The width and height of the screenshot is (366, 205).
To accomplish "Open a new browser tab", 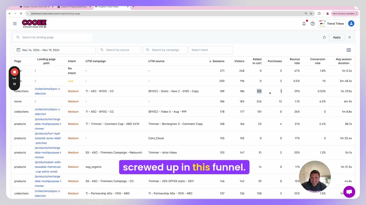I will 133,7.
